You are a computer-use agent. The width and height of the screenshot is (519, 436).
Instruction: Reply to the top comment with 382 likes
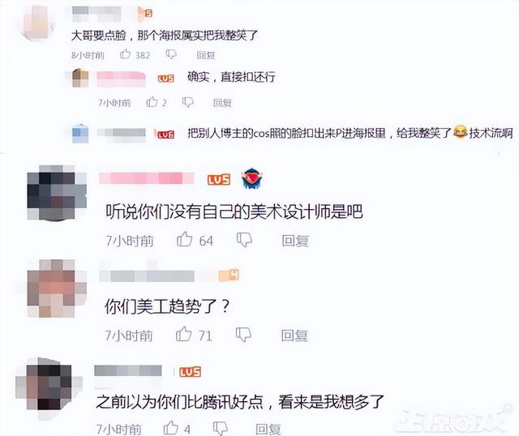[206, 55]
